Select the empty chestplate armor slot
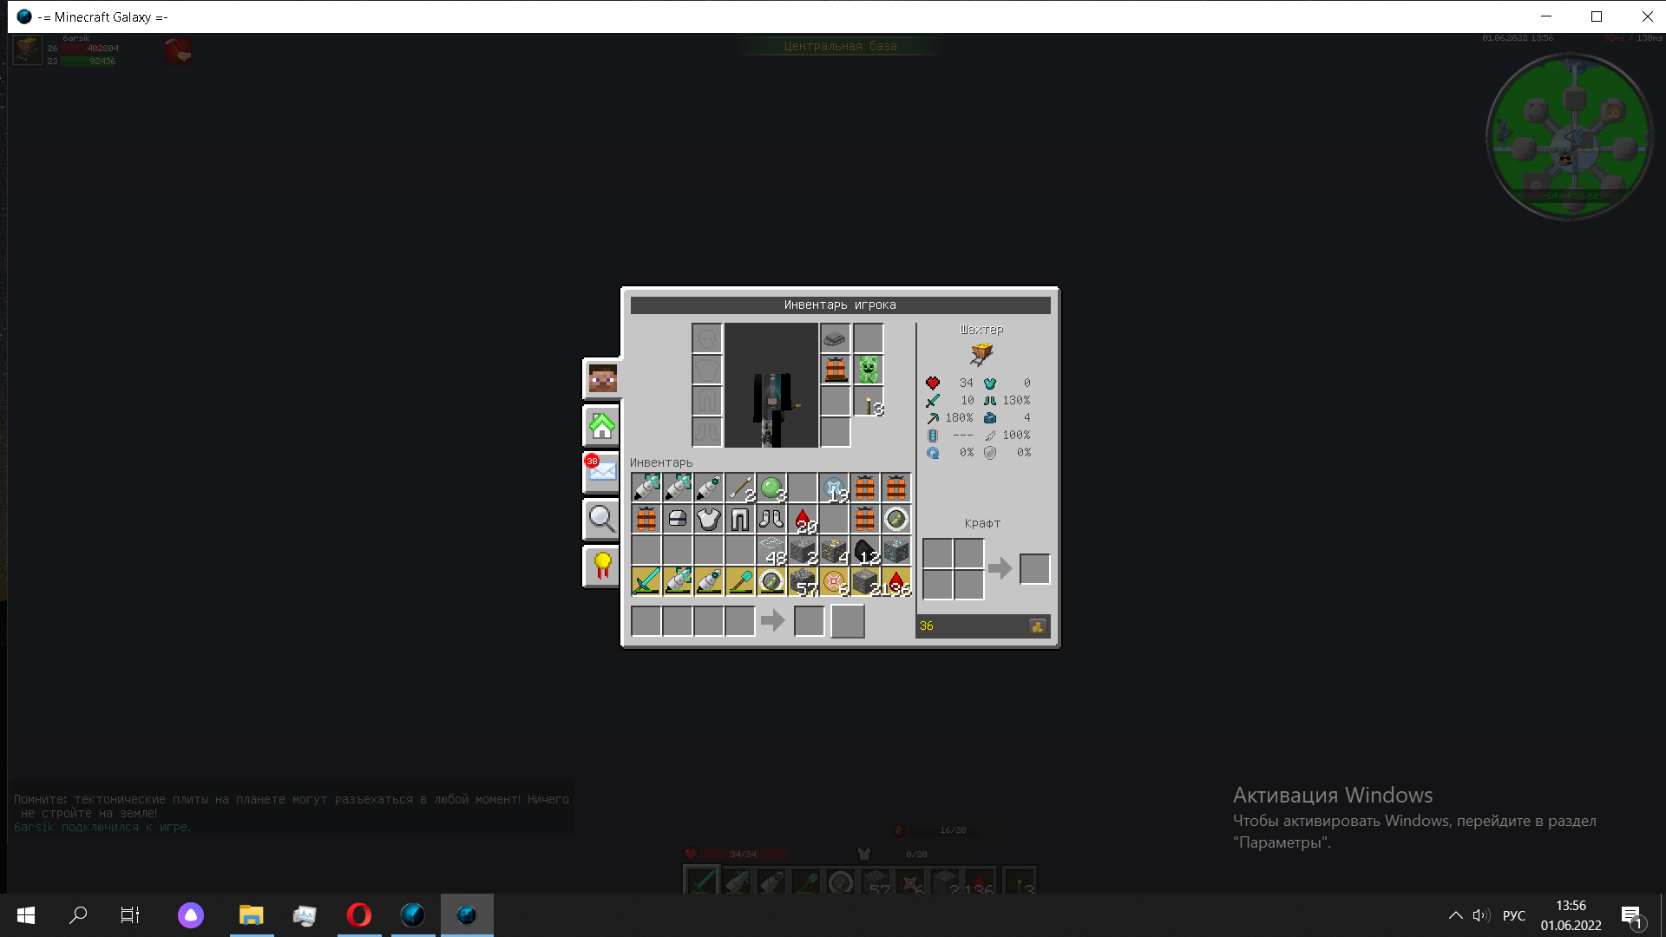Viewport: 1666px width, 937px height. [x=707, y=370]
